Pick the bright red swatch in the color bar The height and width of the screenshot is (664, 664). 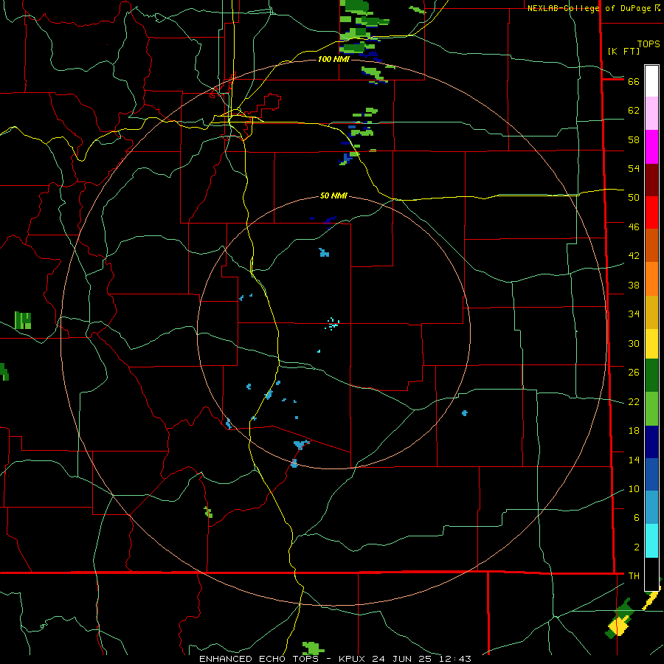[651, 212]
